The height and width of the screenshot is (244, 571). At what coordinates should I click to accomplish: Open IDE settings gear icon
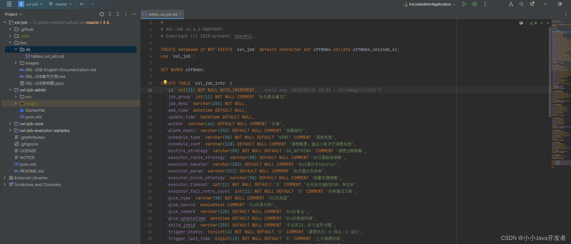[x=532, y=4]
